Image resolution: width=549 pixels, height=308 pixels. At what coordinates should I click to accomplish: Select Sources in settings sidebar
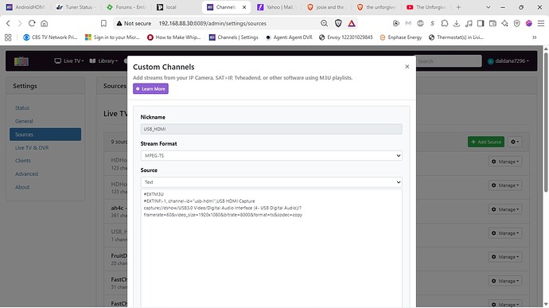(x=45, y=135)
